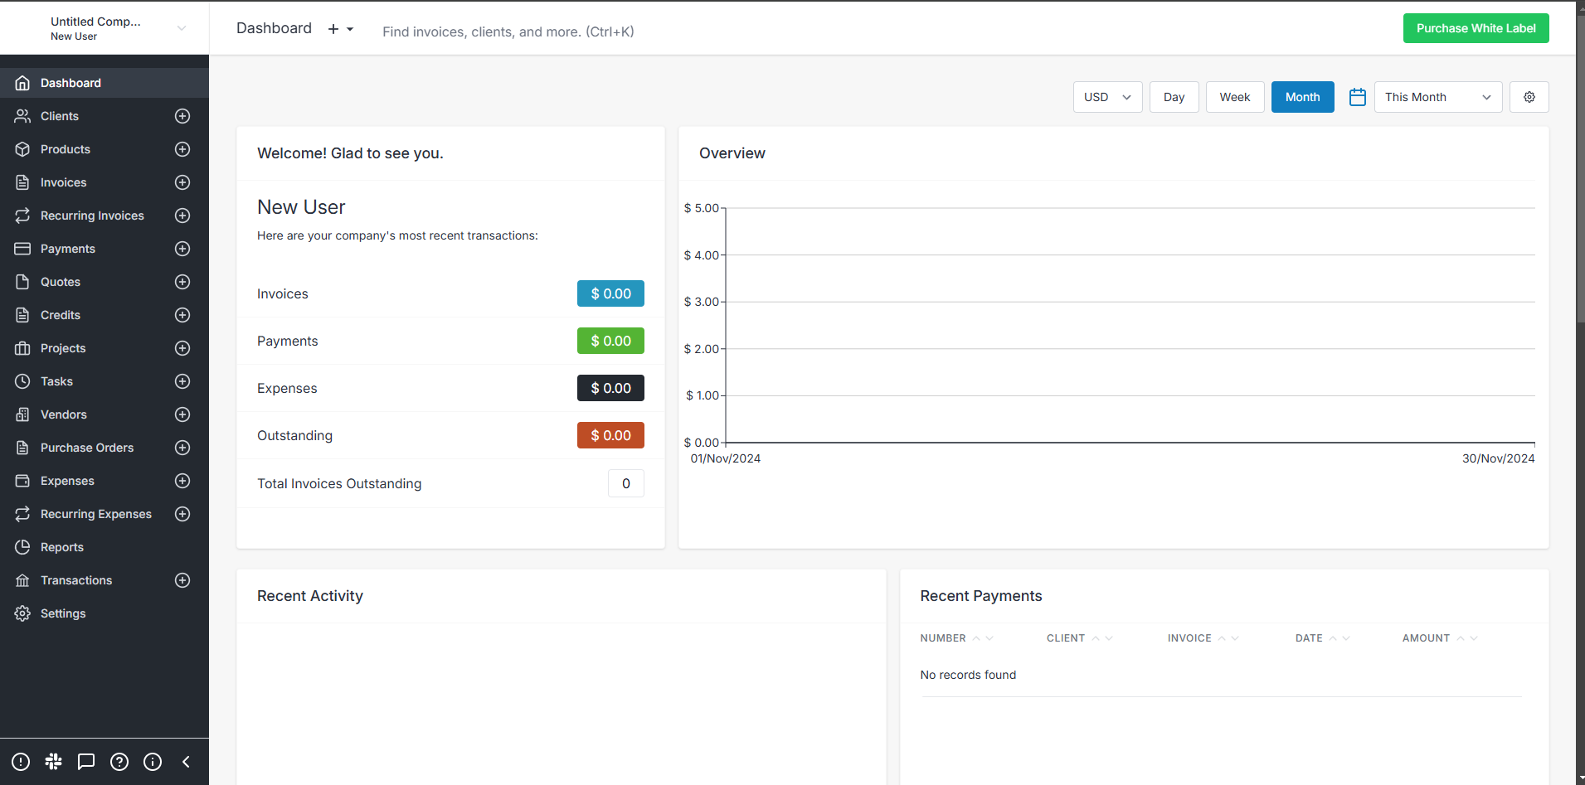1585x785 pixels.
Task: Collapse the sidebar with the arrow icon
Action: pos(186,762)
